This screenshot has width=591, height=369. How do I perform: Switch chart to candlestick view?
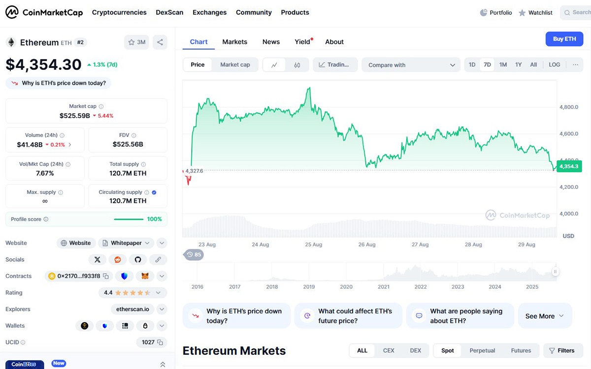point(297,65)
